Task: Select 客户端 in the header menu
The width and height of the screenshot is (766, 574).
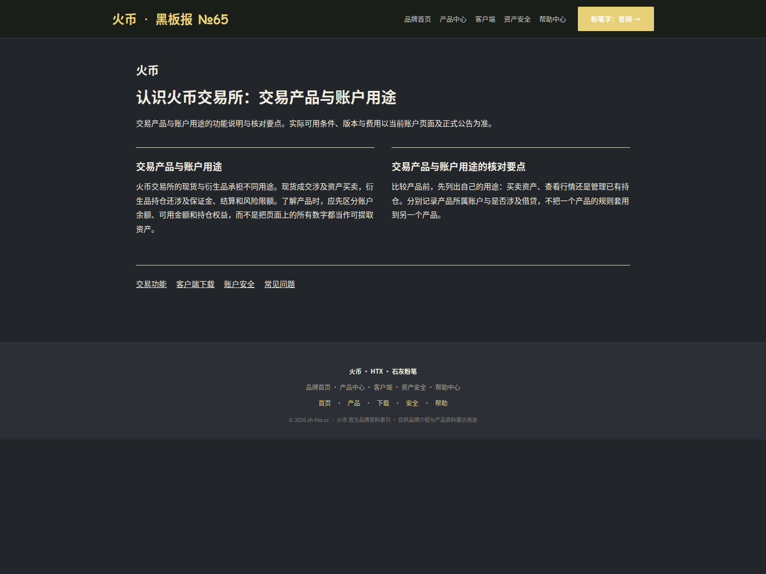Action: (x=485, y=19)
